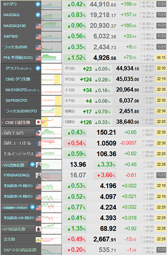Click the 10年利回り value 4.224
Viewport: 167px width, 255px height.
108,207
